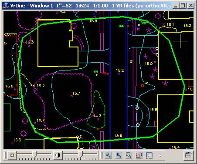Viewport: 197px width, 164px height.
Task: Click the 15.7 spot elevation label
Action: (x=76, y=94)
